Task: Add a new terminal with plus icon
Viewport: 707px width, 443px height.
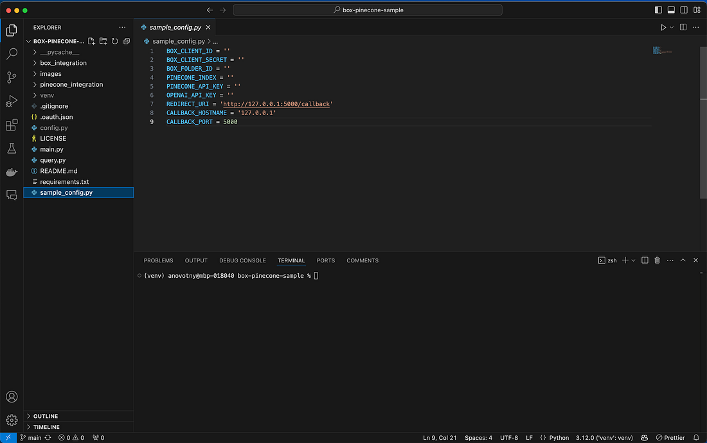Action: click(625, 260)
